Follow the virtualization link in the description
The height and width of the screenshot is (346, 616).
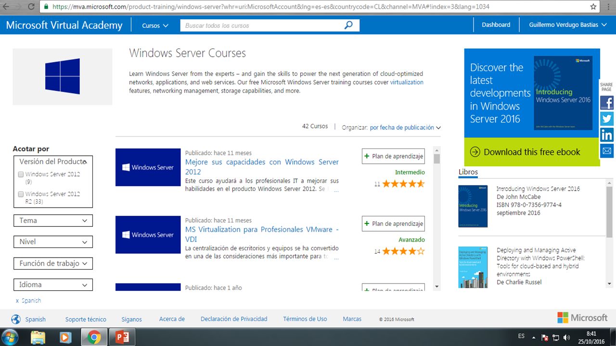[x=407, y=82]
